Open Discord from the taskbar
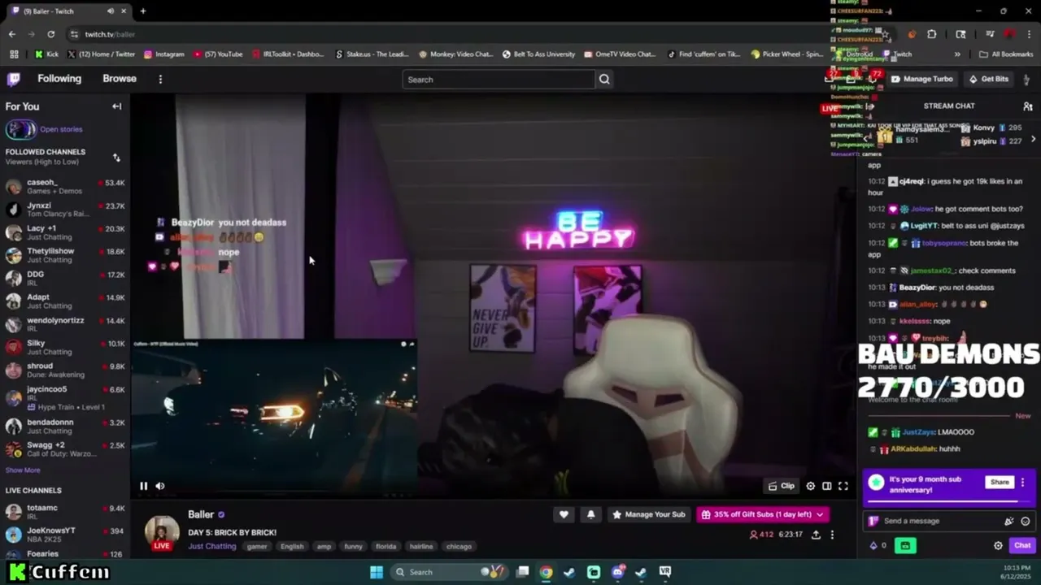This screenshot has width=1041, height=585. point(617,572)
